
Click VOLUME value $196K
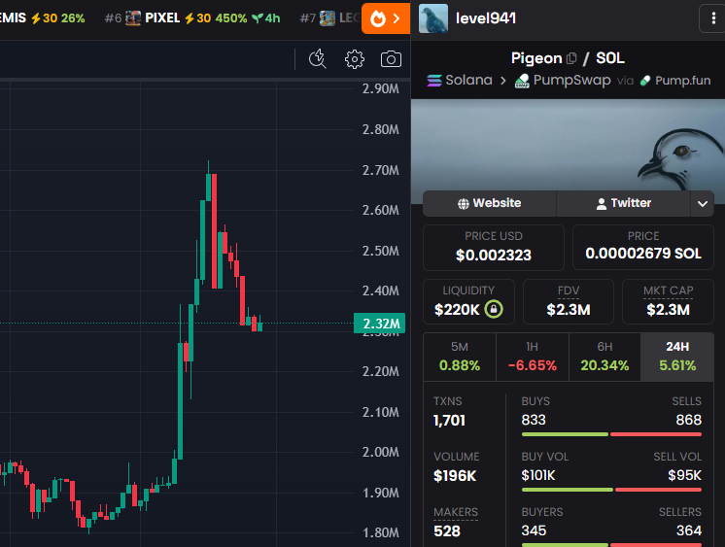click(455, 476)
